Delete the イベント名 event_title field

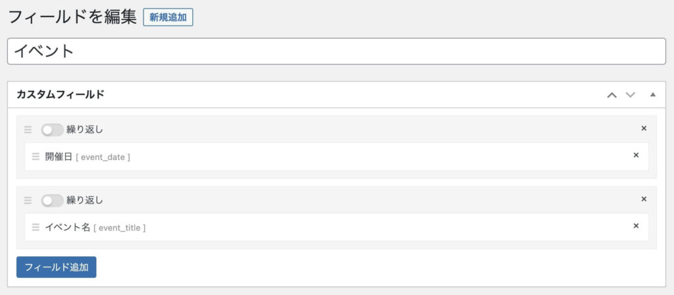click(x=636, y=226)
